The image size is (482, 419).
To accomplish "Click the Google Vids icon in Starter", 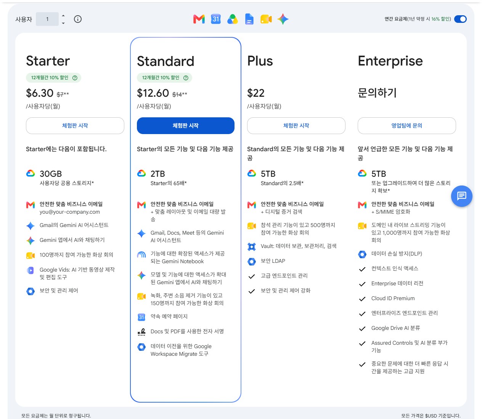I will [31, 270].
